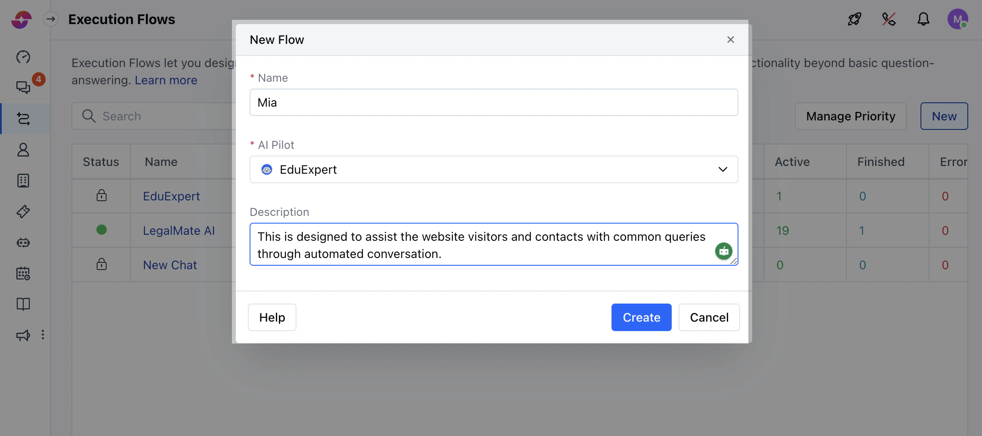
Task: Click the Help button
Action: point(272,317)
